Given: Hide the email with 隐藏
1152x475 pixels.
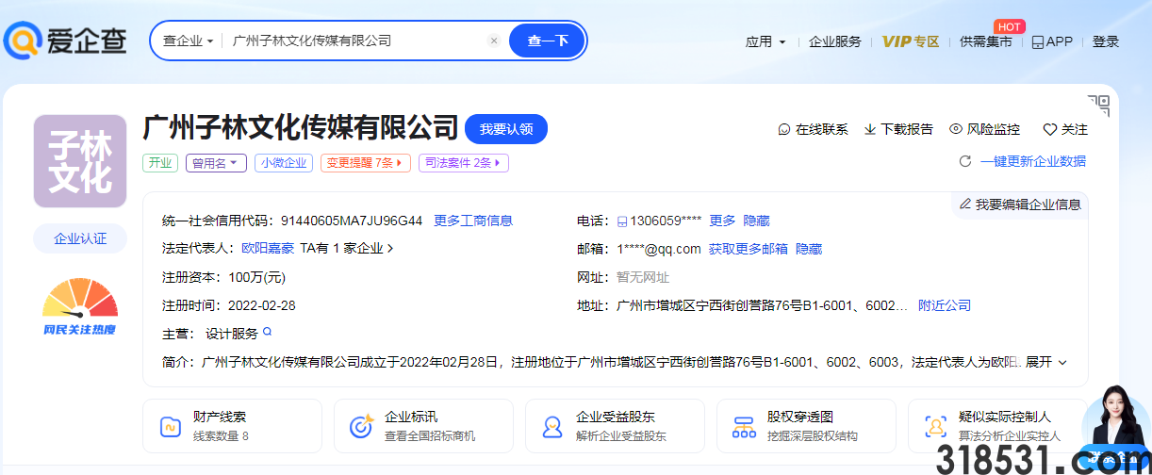Looking at the screenshot, I should pyautogui.click(x=809, y=249).
